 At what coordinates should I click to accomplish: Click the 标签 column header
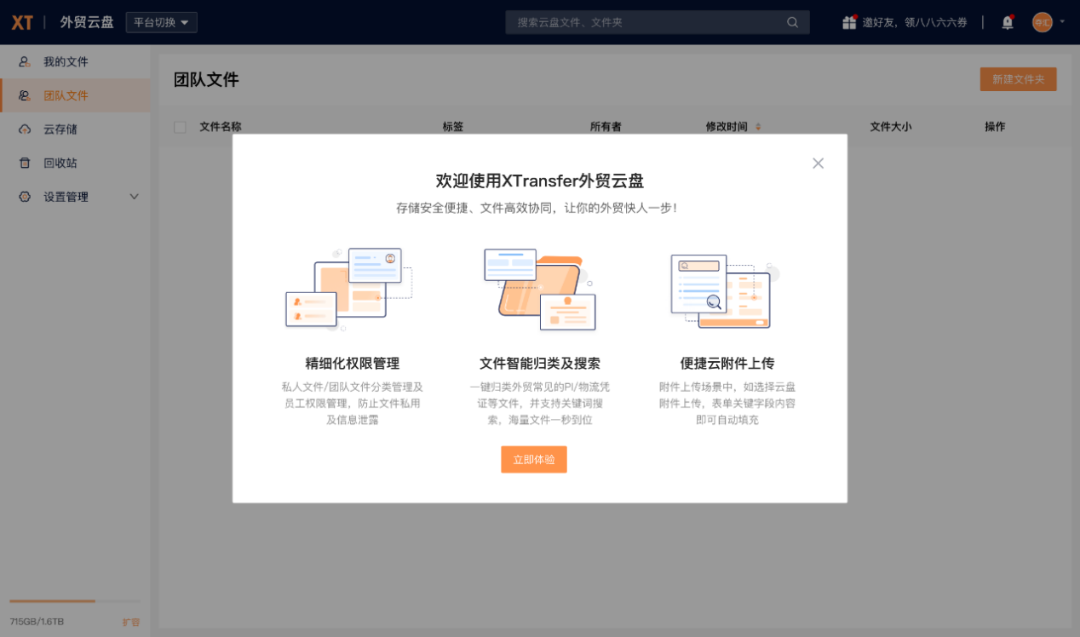pyautogui.click(x=453, y=127)
